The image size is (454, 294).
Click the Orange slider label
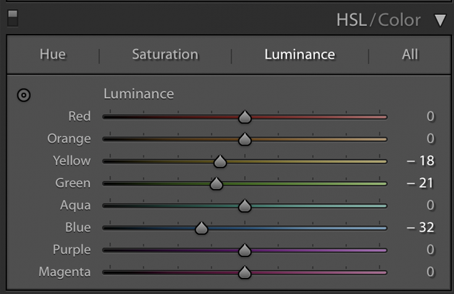point(69,139)
